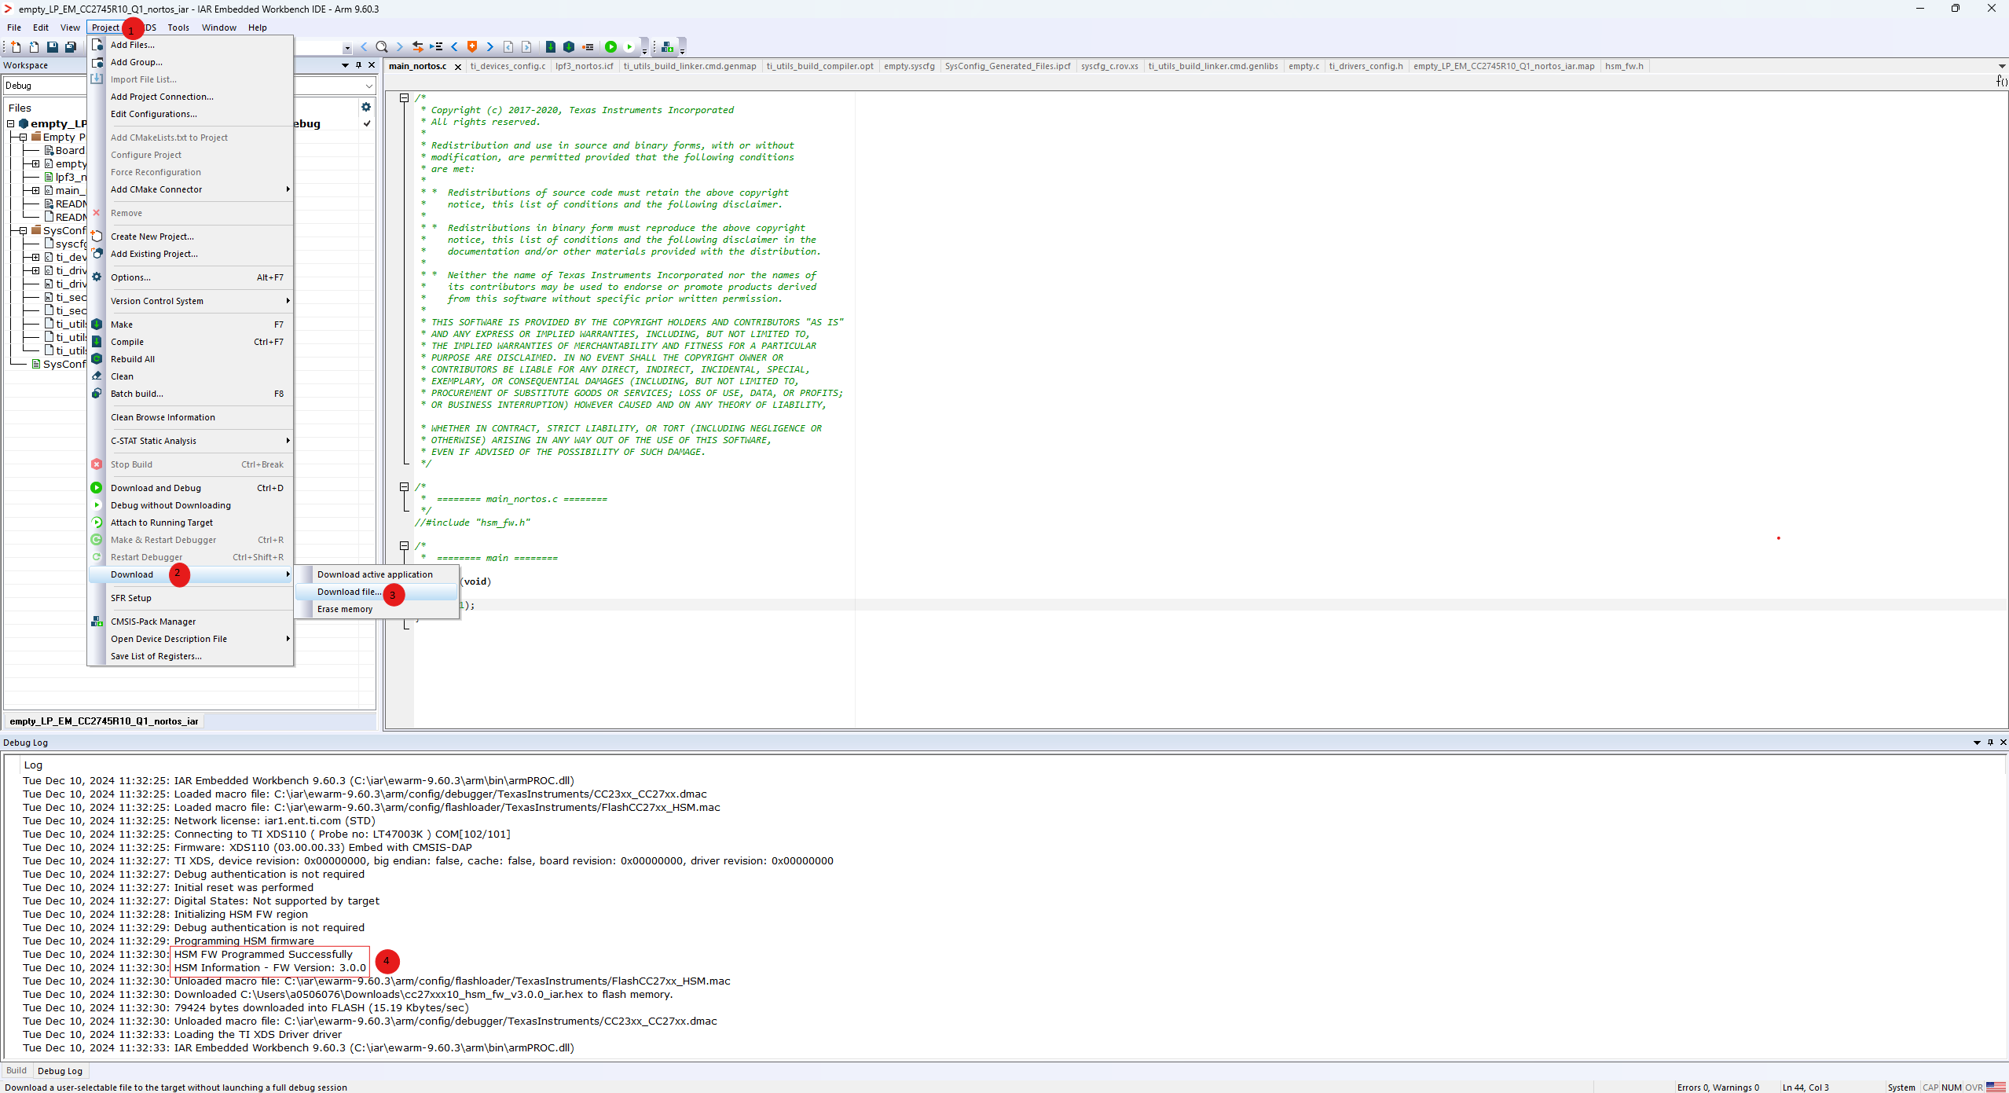The width and height of the screenshot is (2009, 1093).
Task: Toggle a breakpoint using the orange shield toolbar icon
Action: pyautogui.click(x=472, y=47)
